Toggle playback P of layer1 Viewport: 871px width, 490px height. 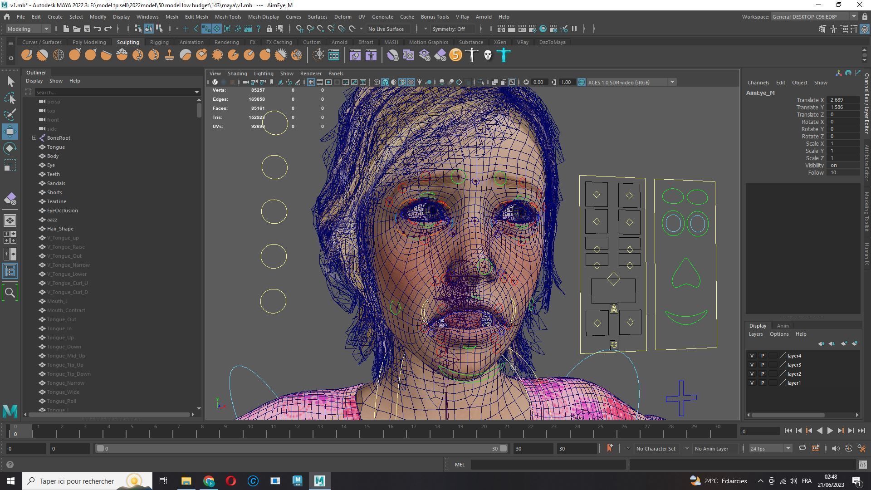pos(763,383)
